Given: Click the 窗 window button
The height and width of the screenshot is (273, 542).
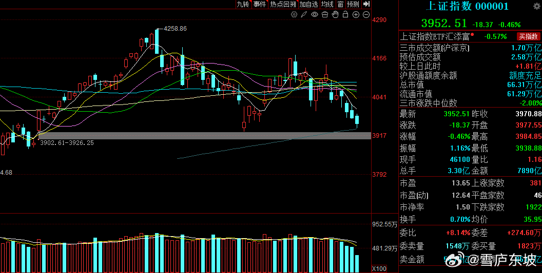Looking at the screenshot, I should [x=340, y=4].
